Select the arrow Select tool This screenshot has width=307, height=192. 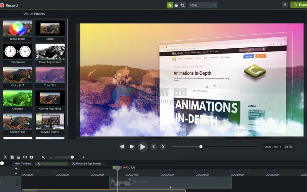tap(170, 5)
